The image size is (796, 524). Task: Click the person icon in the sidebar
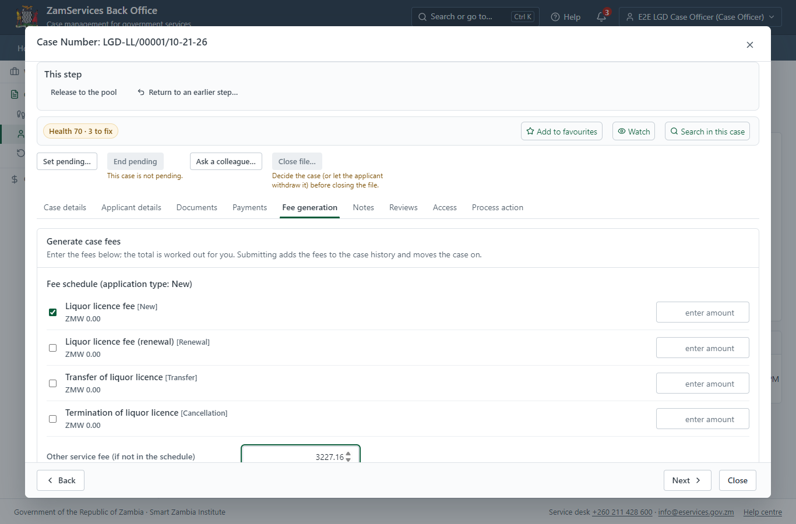pos(20,134)
